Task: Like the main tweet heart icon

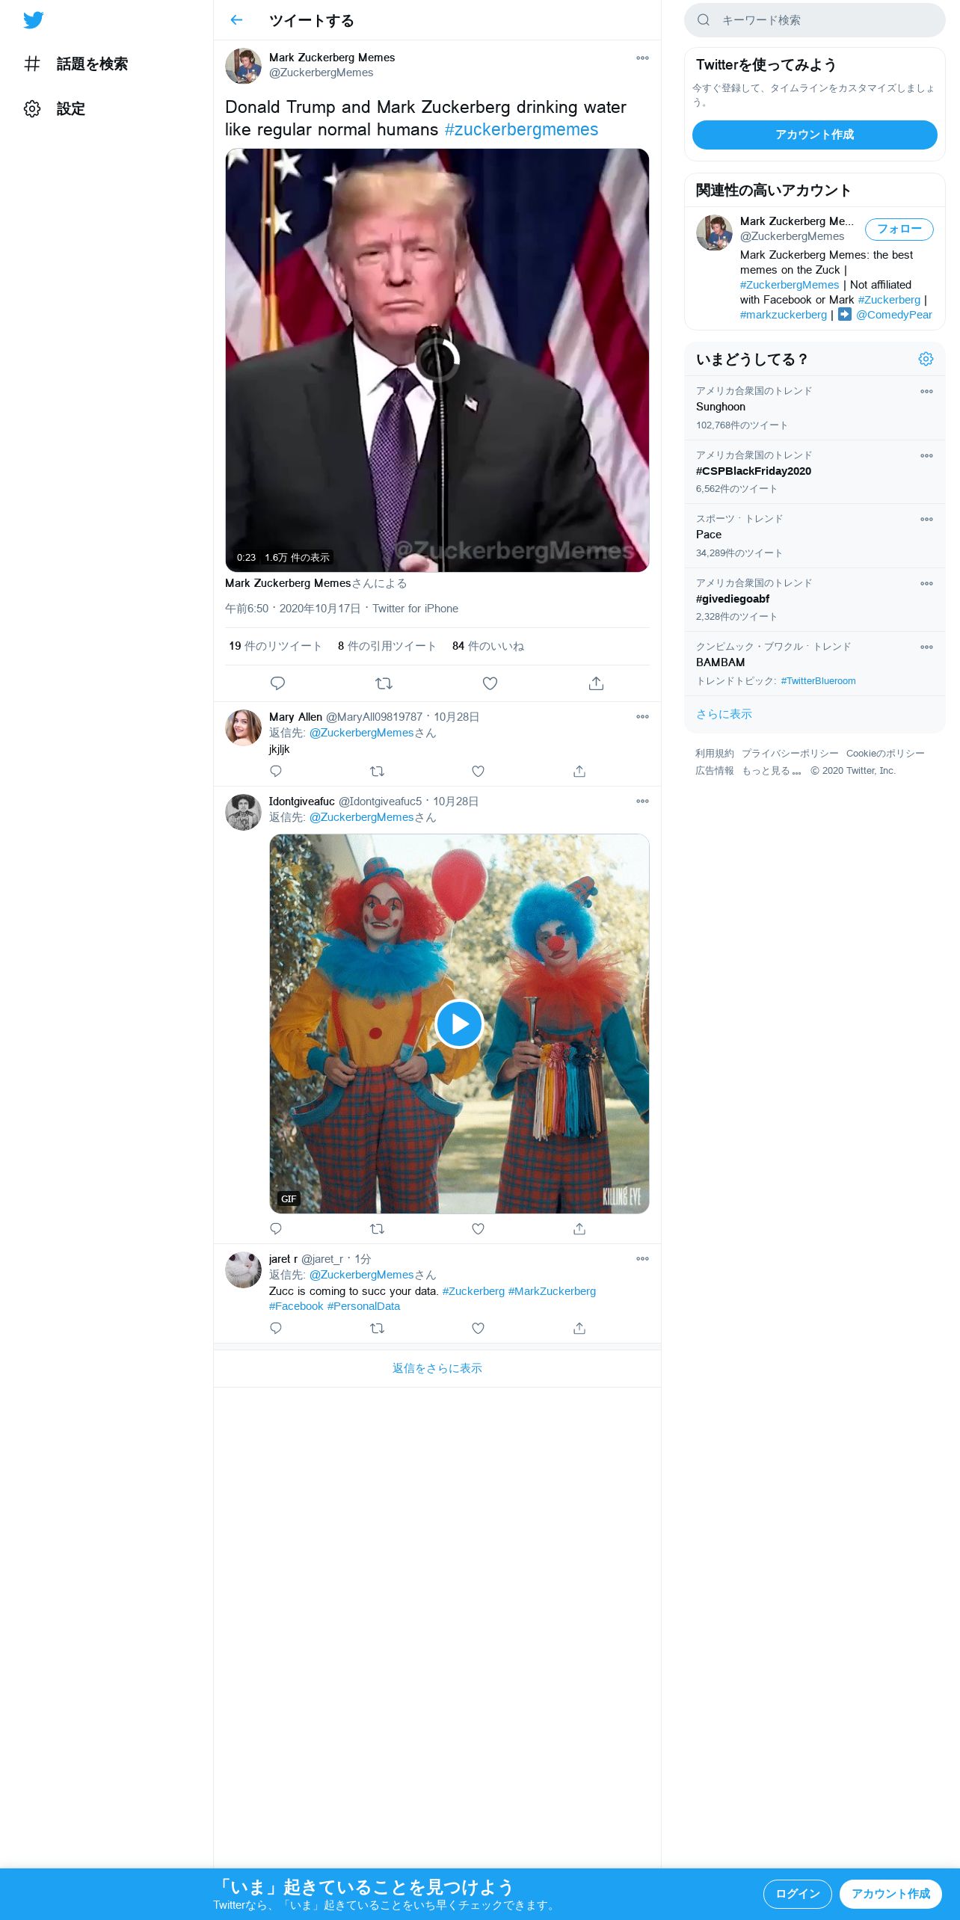Action: pos(490,683)
